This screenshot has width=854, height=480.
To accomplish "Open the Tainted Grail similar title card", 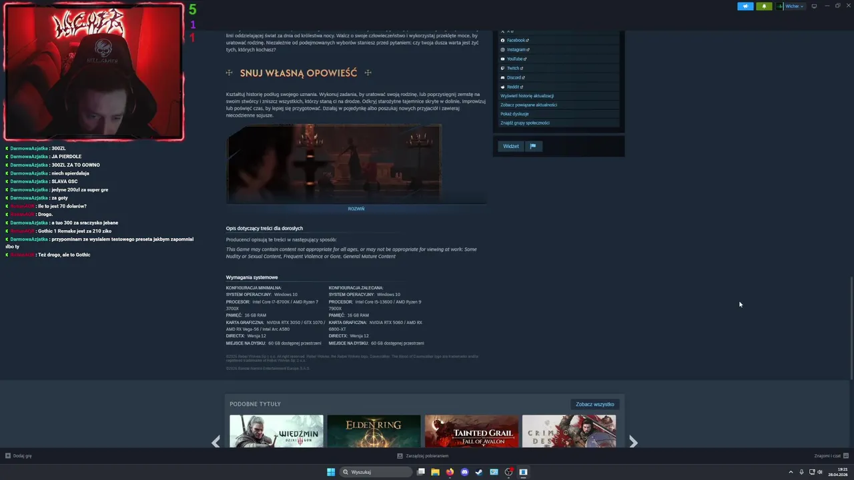I will coord(472,431).
